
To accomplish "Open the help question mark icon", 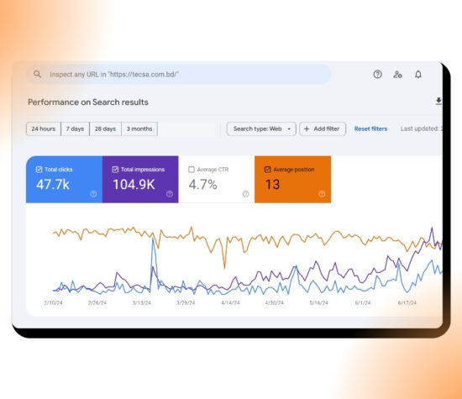I will [377, 74].
